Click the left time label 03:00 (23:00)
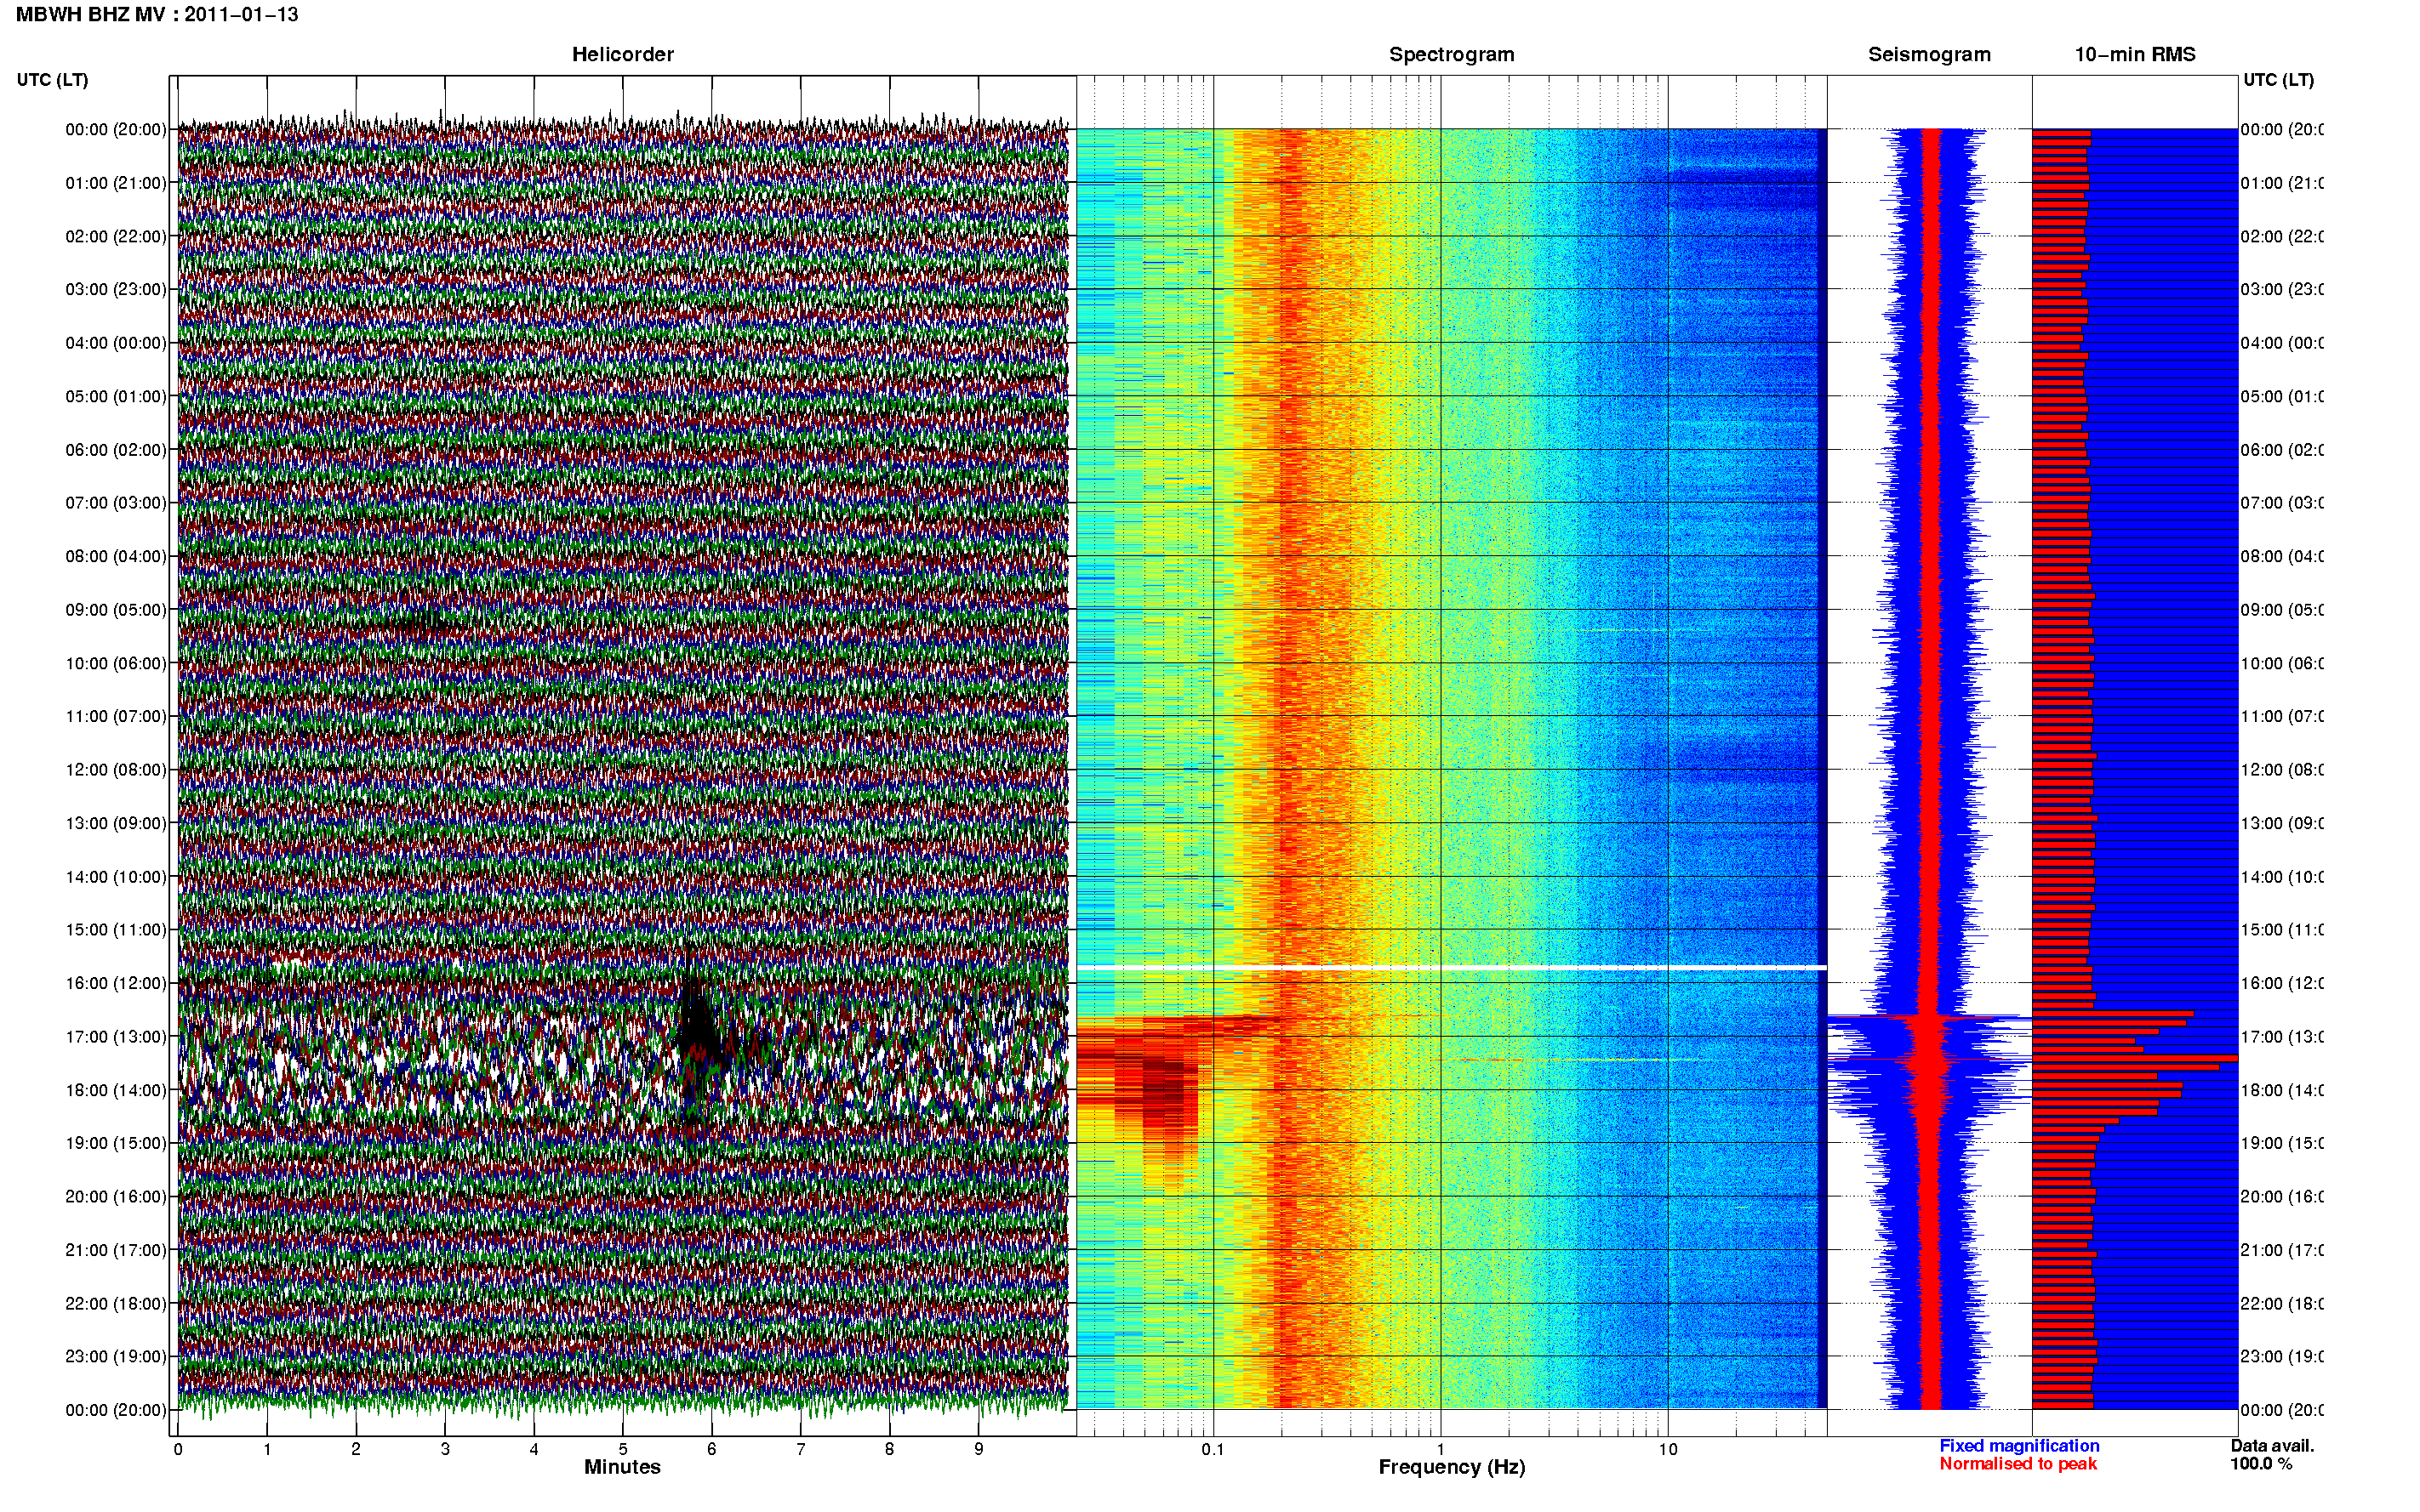Screen dimensions: 2420x1512 [x=116, y=290]
